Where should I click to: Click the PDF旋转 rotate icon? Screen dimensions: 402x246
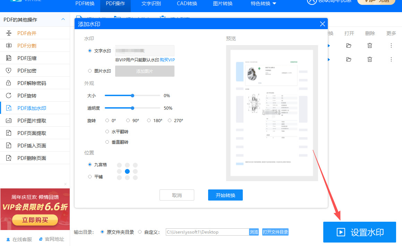(x=9, y=96)
